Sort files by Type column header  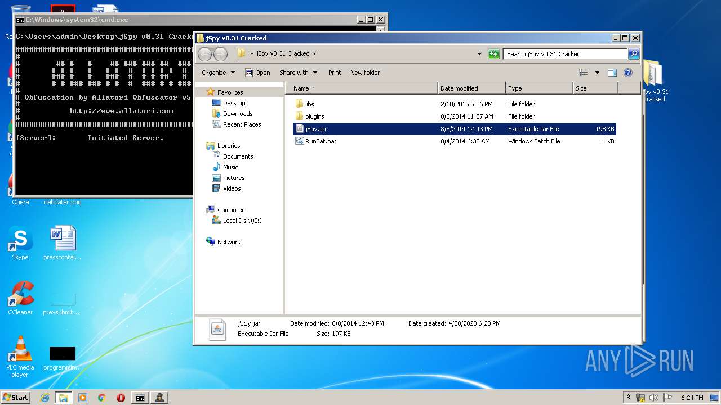pos(539,88)
